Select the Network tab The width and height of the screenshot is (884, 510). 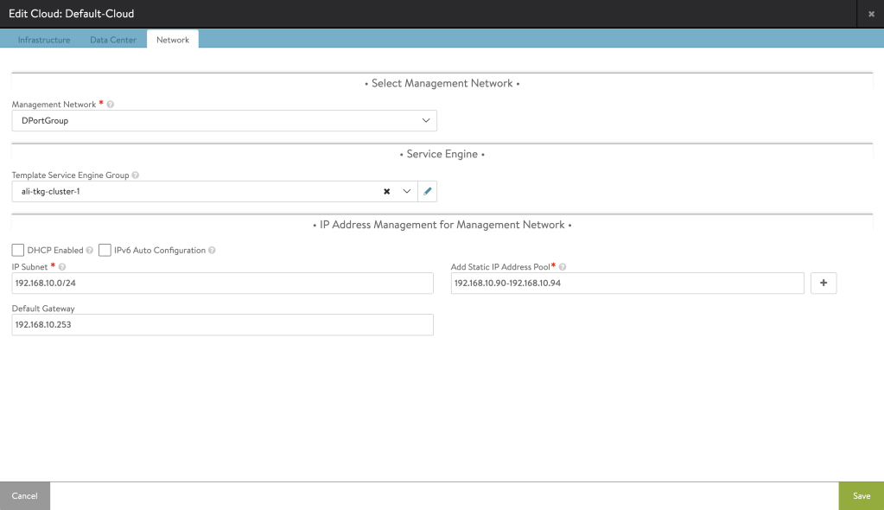coord(173,40)
